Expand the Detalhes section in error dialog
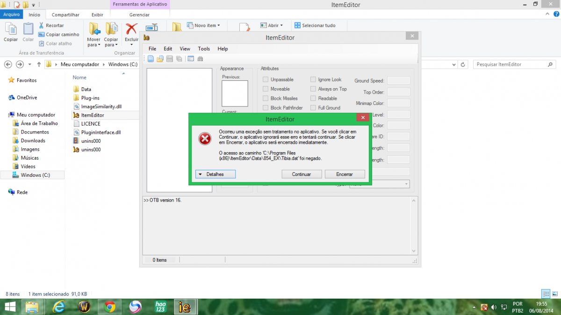561x315 pixels. click(x=215, y=174)
